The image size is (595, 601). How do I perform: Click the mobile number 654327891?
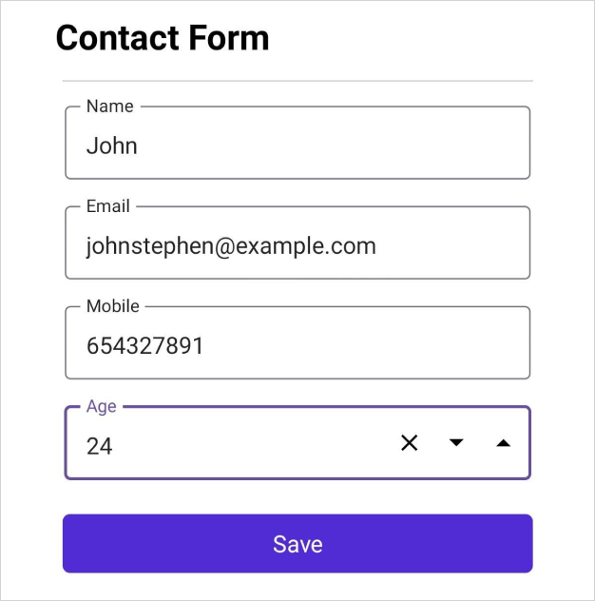click(144, 346)
